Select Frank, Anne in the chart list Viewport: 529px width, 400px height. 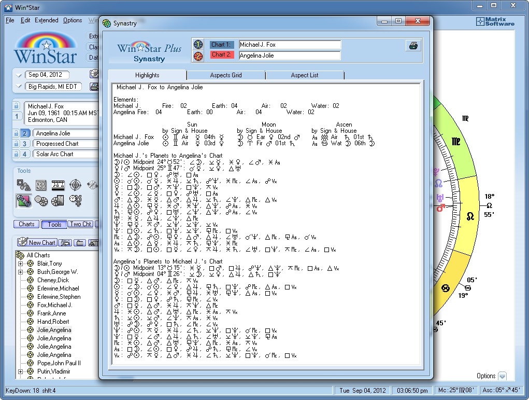[51, 313]
